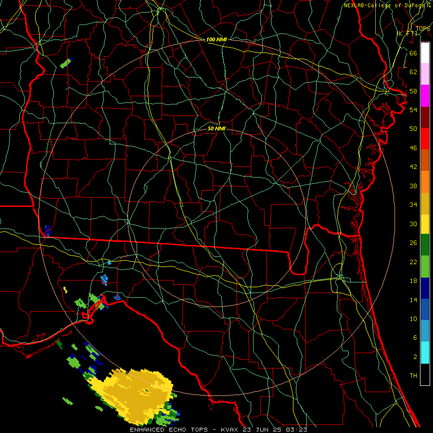Viewport: 433px width, 433px height.
Task: Click the legend value "54"
Action: (x=413, y=110)
